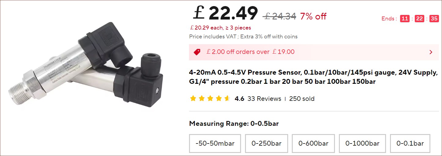442x156 pixels.
Task: Click the 250 sold text
Action: [x=302, y=99]
